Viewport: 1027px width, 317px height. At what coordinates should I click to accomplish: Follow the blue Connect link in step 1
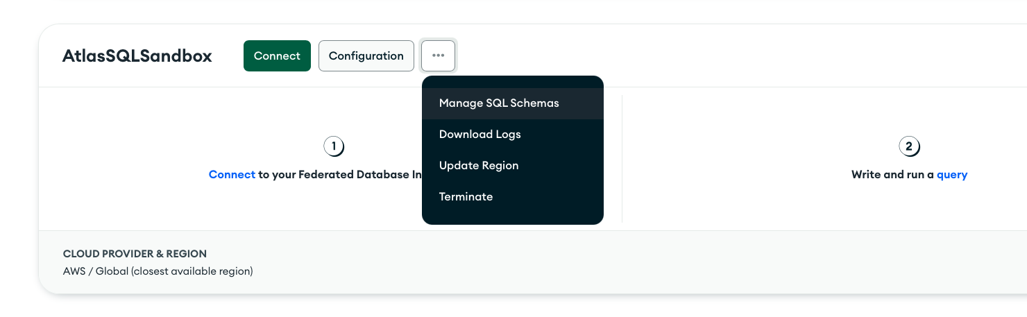point(232,175)
